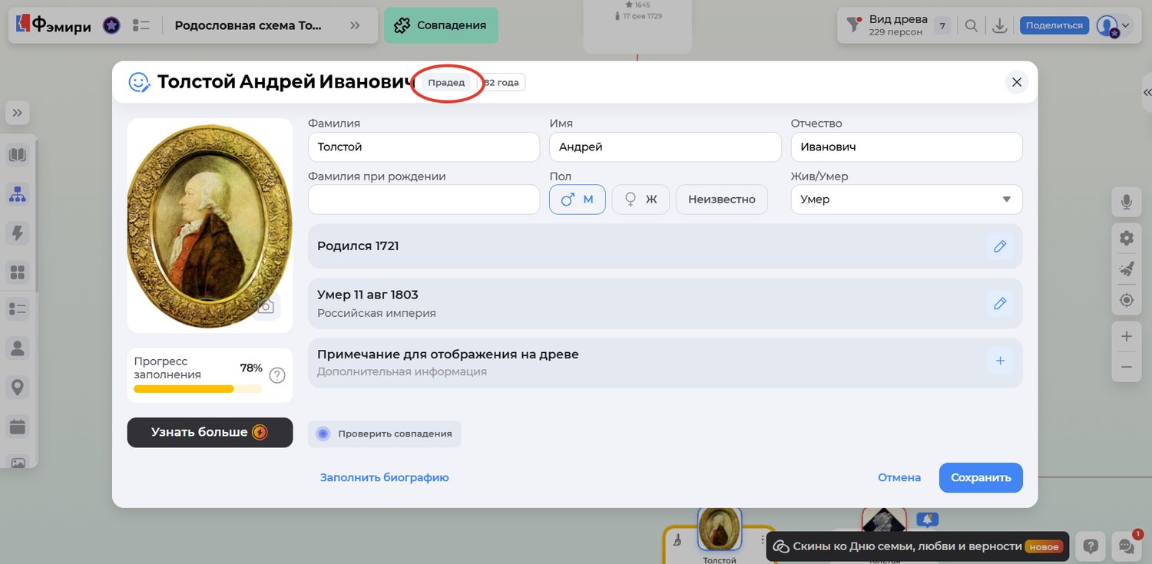Click the Имя input field
Image resolution: width=1152 pixels, height=564 pixels.
(665, 147)
